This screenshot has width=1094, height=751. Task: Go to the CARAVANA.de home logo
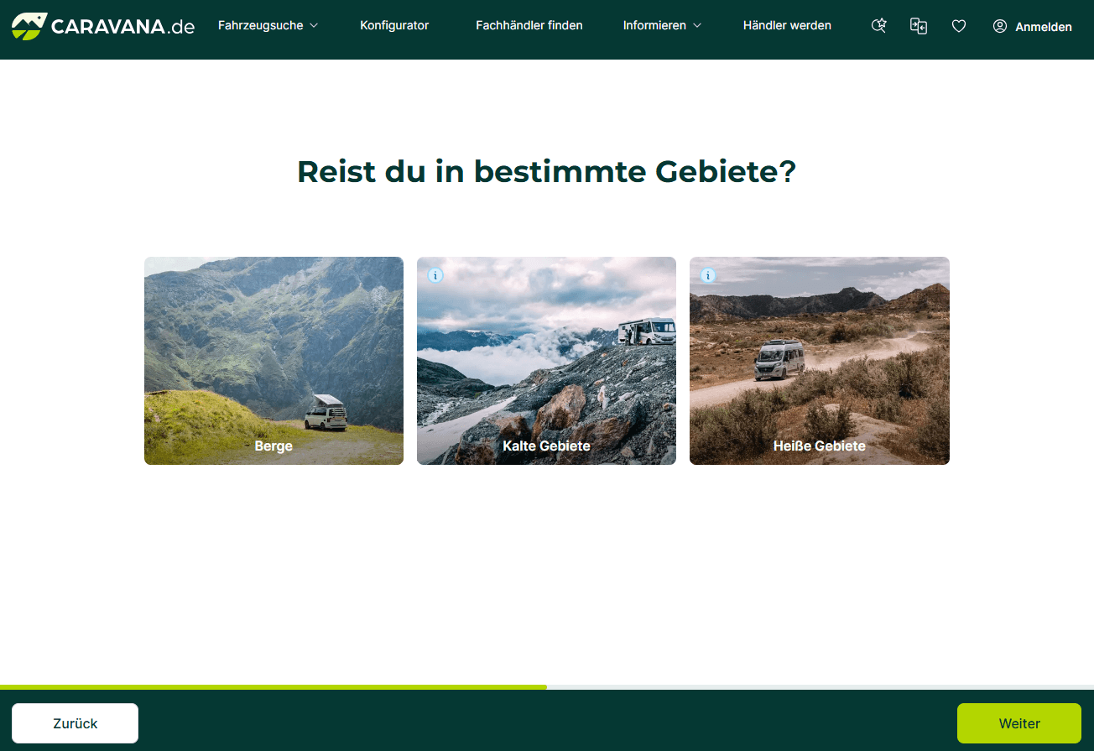coord(103,26)
